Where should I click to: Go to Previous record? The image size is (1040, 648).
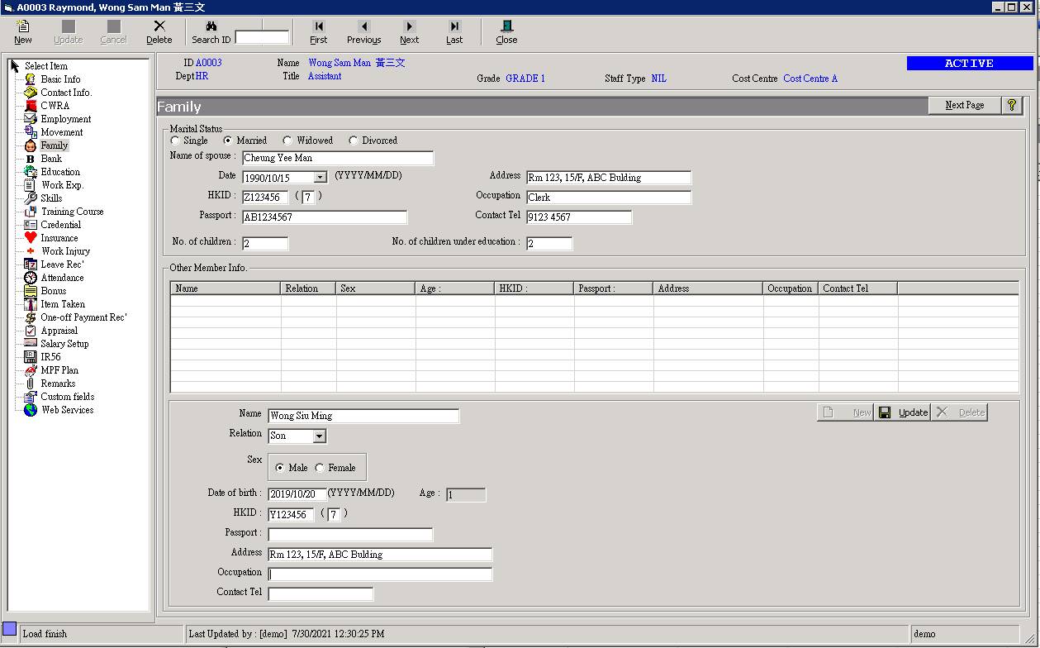pyautogui.click(x=363, y=32)
